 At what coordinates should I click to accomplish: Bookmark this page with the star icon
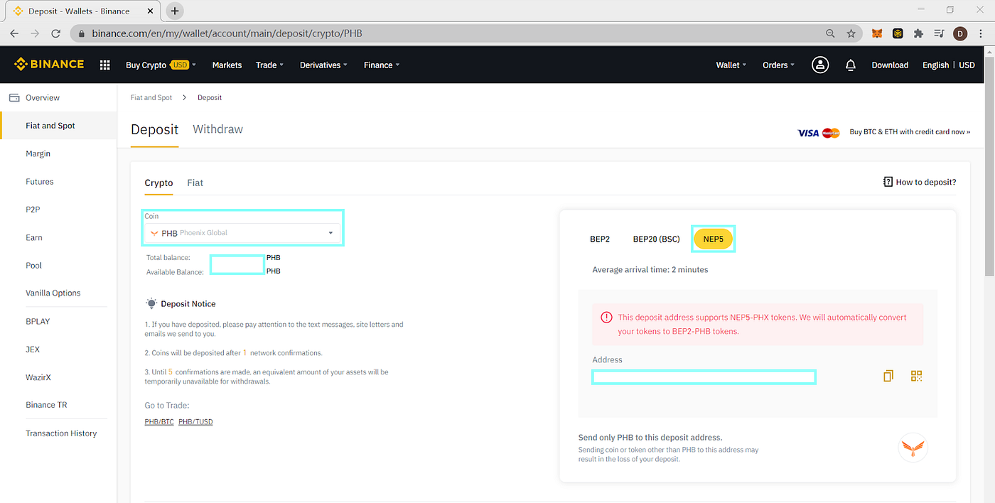851,33
